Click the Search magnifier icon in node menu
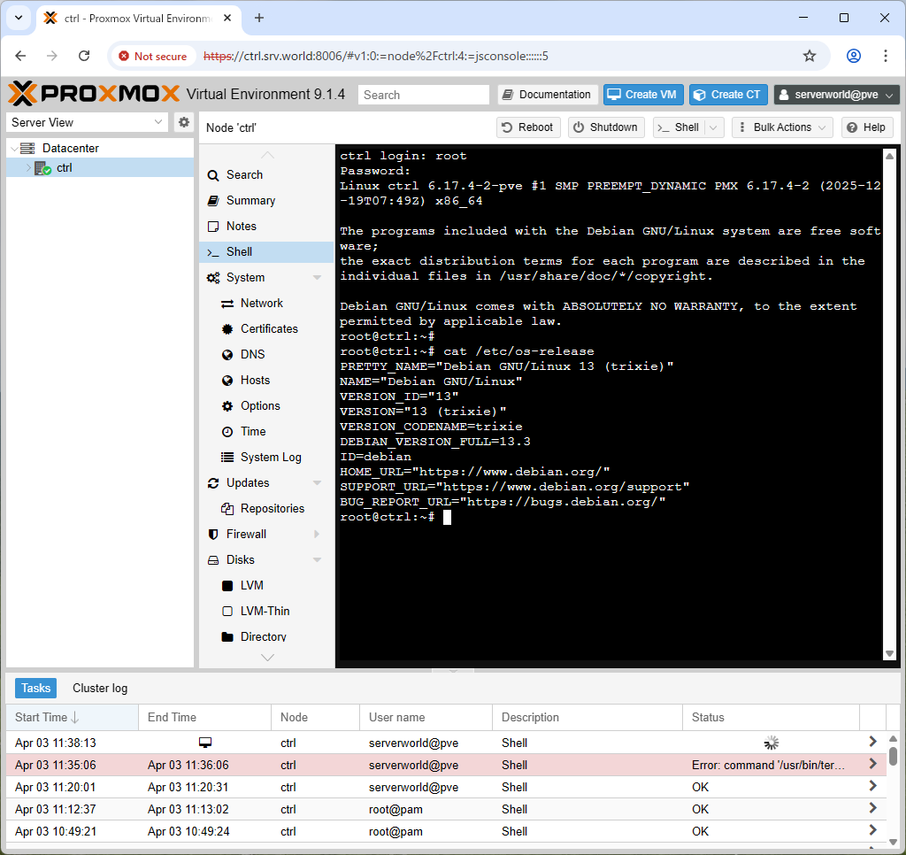Screen dimensions: 906x855 pos(213,175)
